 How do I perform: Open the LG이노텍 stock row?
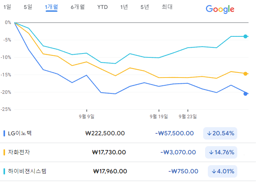pyautogui.click(x=128, y=133)
